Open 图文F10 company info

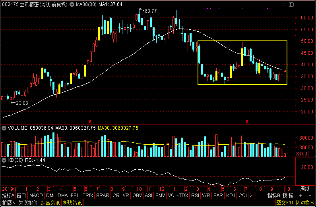coord(285,203)
